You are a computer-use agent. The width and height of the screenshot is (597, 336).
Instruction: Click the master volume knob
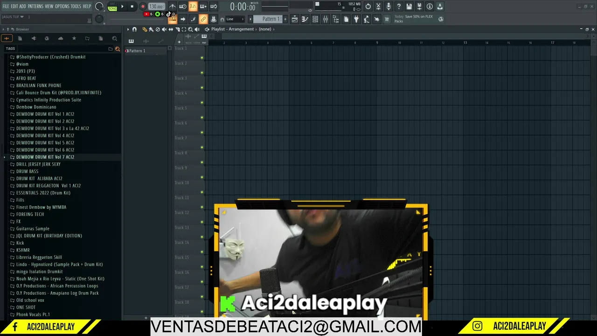tap(99, 7)
